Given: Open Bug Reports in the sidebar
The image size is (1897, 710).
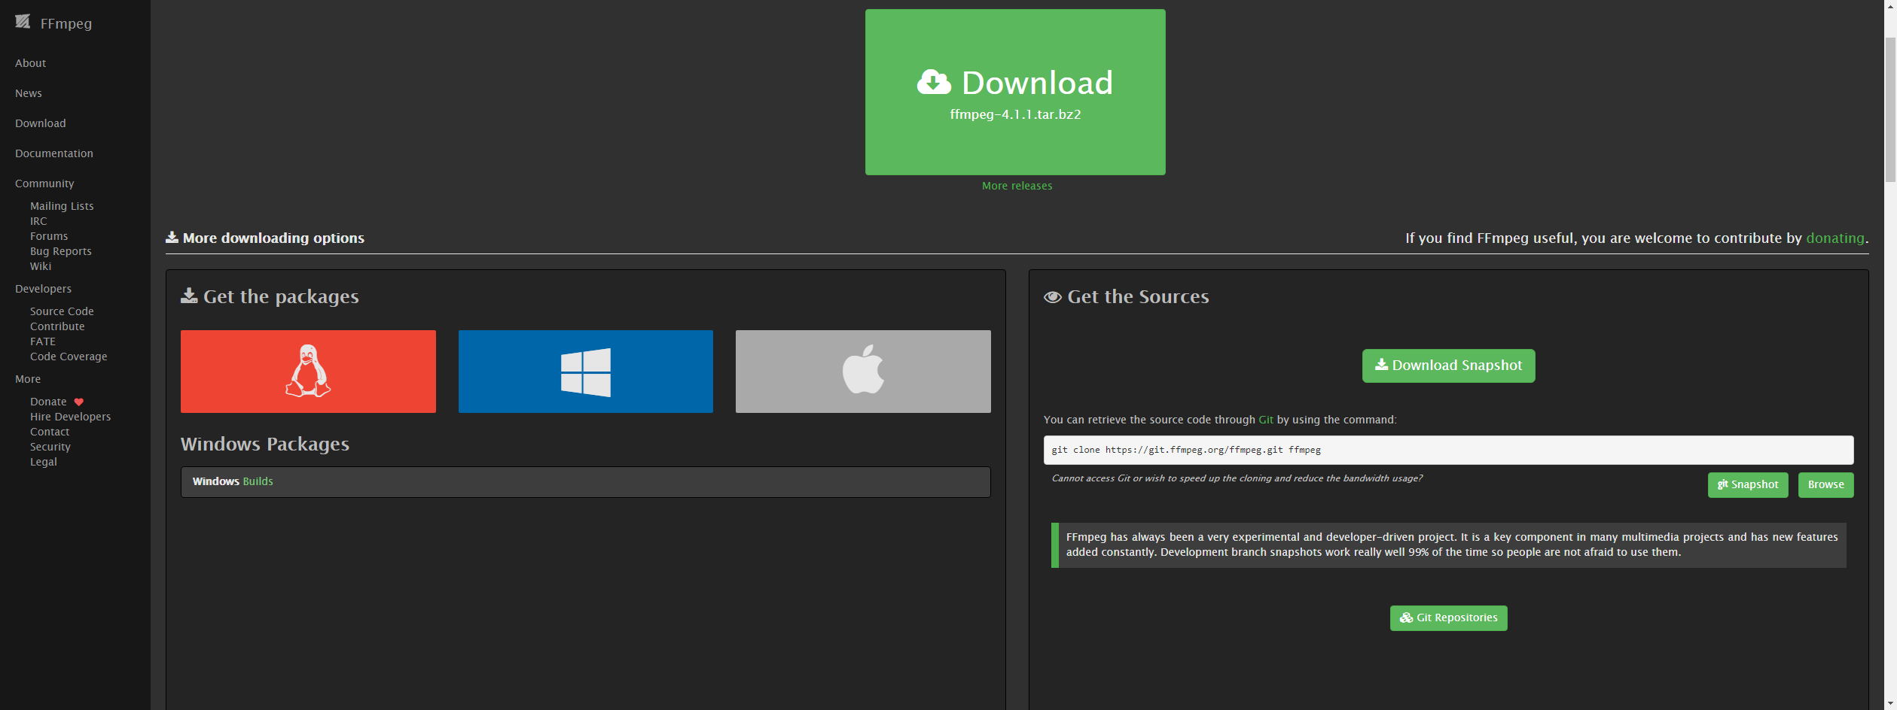Looking at the screenshot, I should [61, 251].
